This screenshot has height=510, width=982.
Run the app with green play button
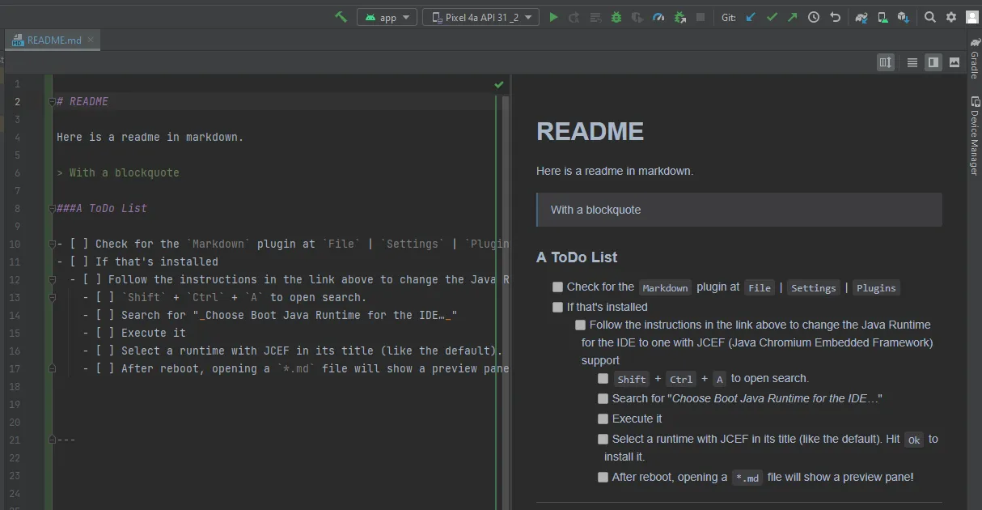553,17
